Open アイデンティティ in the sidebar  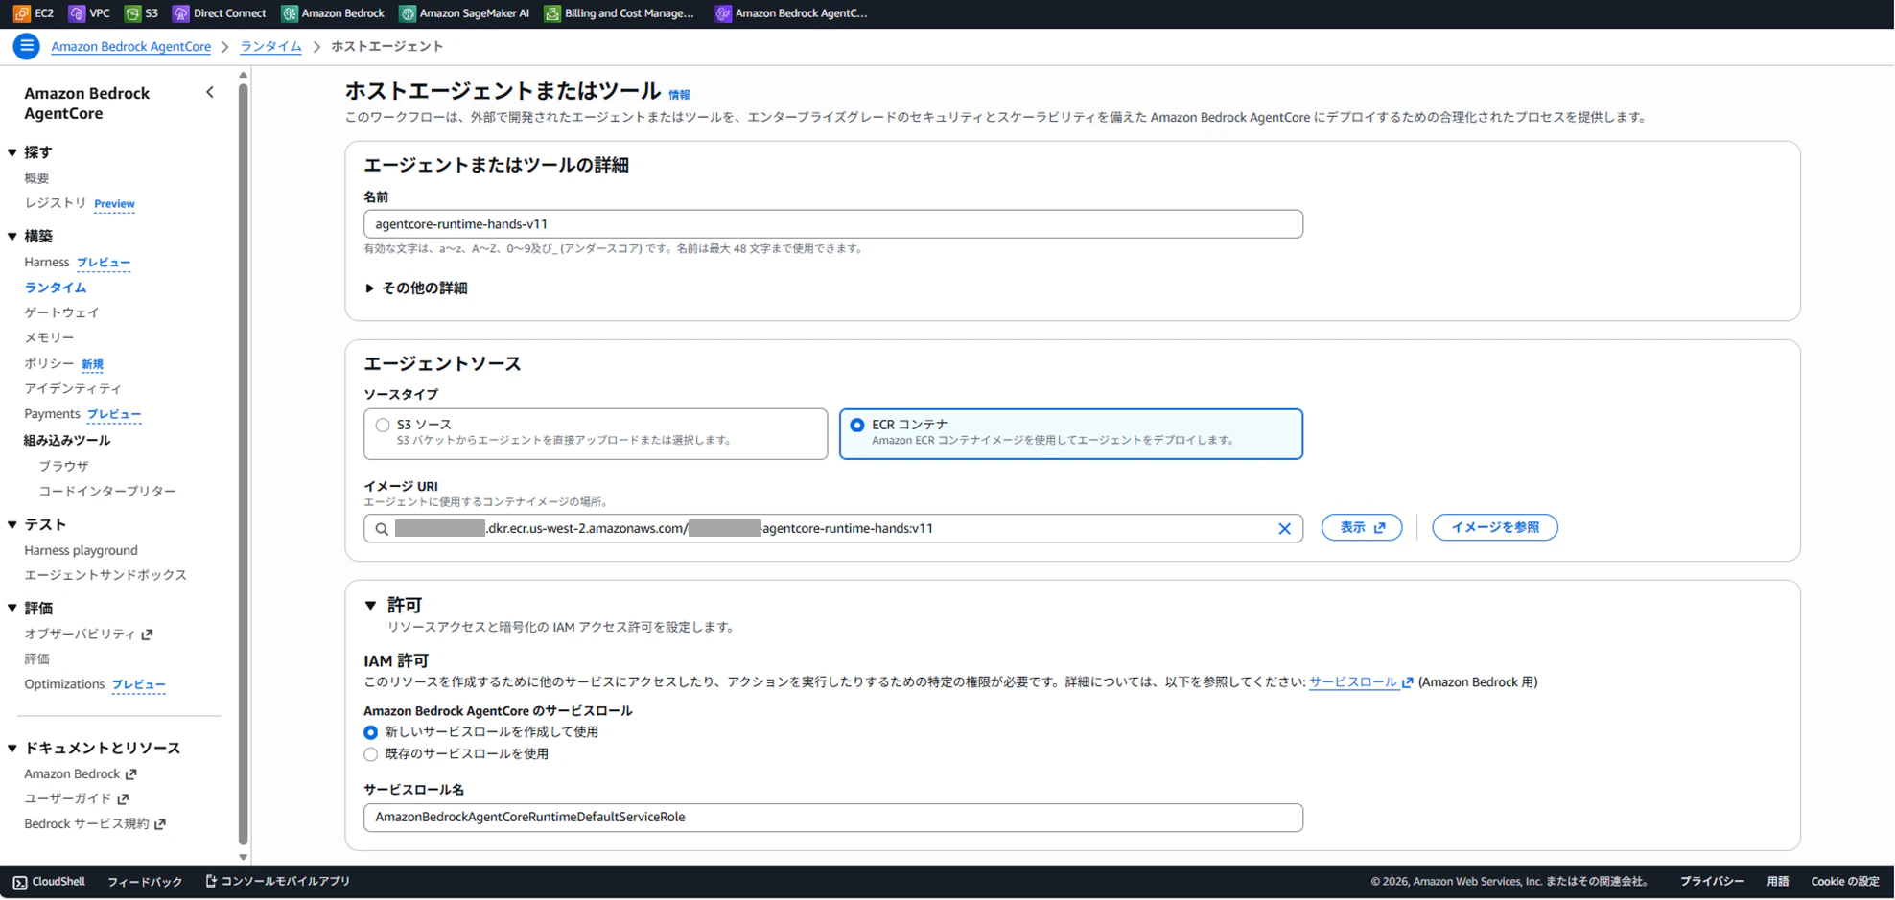[73, 388]
